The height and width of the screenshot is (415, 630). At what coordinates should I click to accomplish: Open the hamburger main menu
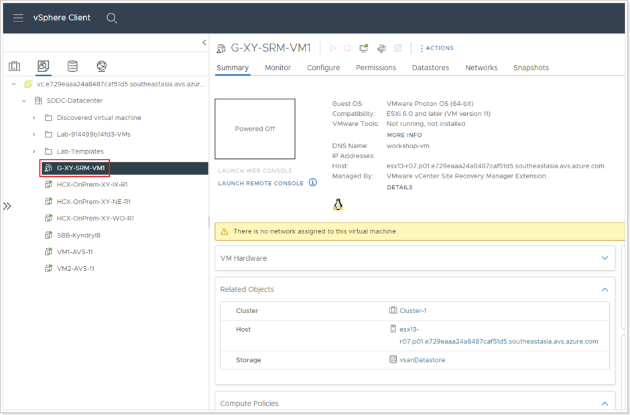point(18,17)
